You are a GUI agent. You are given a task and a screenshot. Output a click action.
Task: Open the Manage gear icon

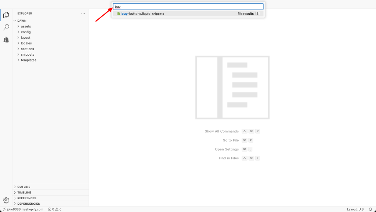pos(6,200)
